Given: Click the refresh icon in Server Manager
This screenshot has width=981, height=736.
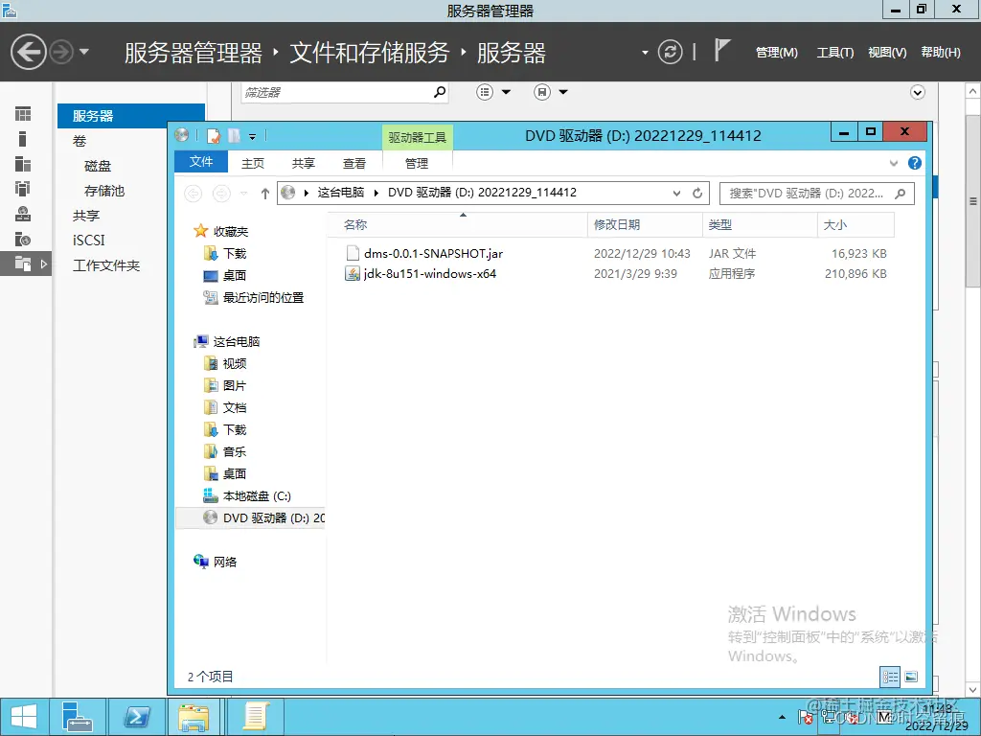Looking at the screenshot, I should (671, 53).
